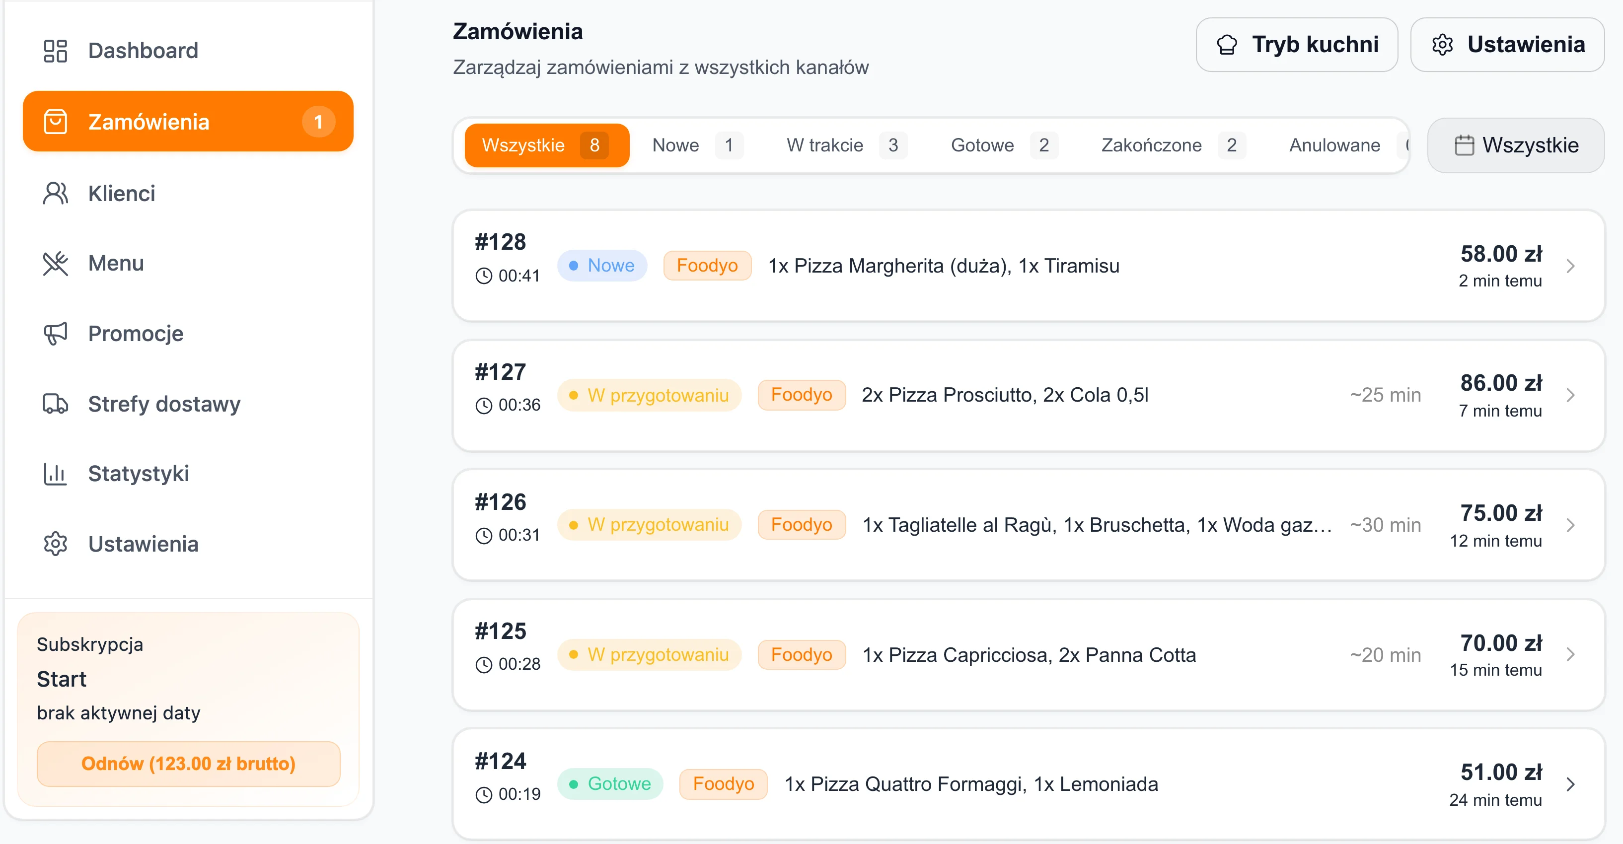This screenshot has width=1623, height=844.
Task: Open Promocje in the sidebar
Action: click(188, 333)
